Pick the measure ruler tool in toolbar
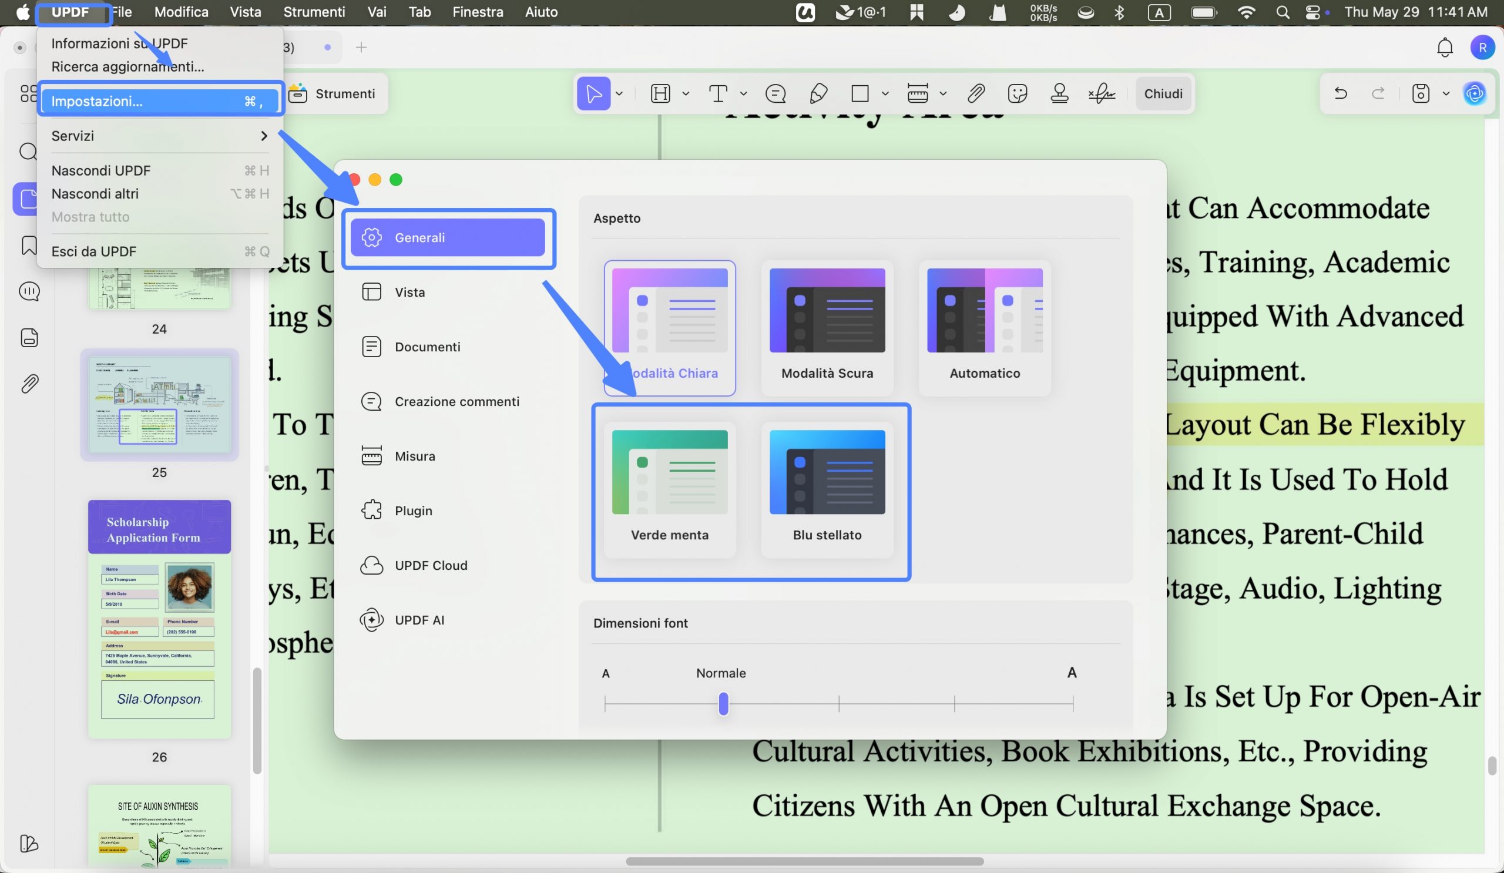Image resolution: width=1504 pixels, height=873 pixels. coord(917,93)
